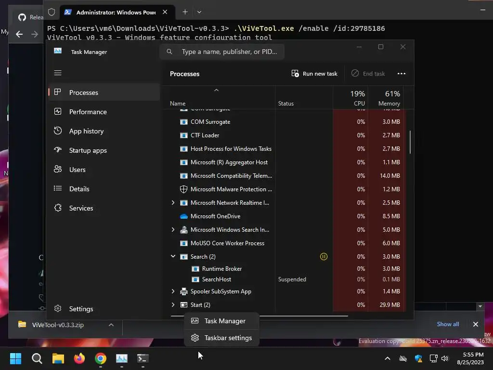Click Run new task button
Viewport: 493px width, 370px height.
point(314,74)
